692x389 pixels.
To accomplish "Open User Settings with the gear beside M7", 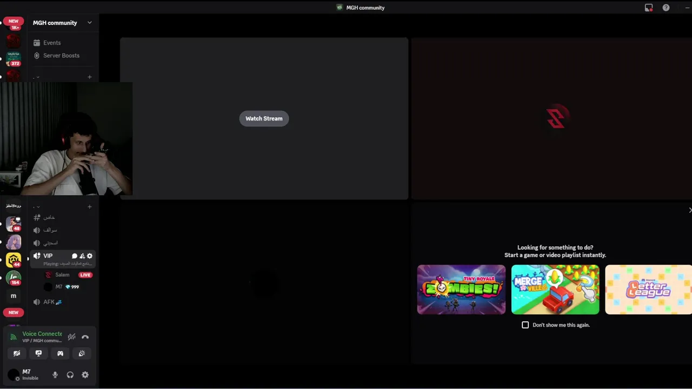I will pyautogui.click(x=85, y=375).
